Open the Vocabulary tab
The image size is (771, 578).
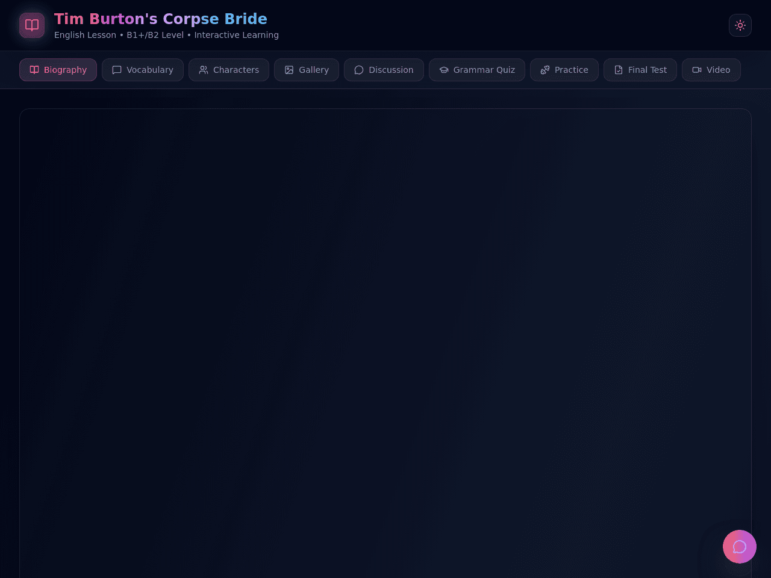(x=143, y=70)
